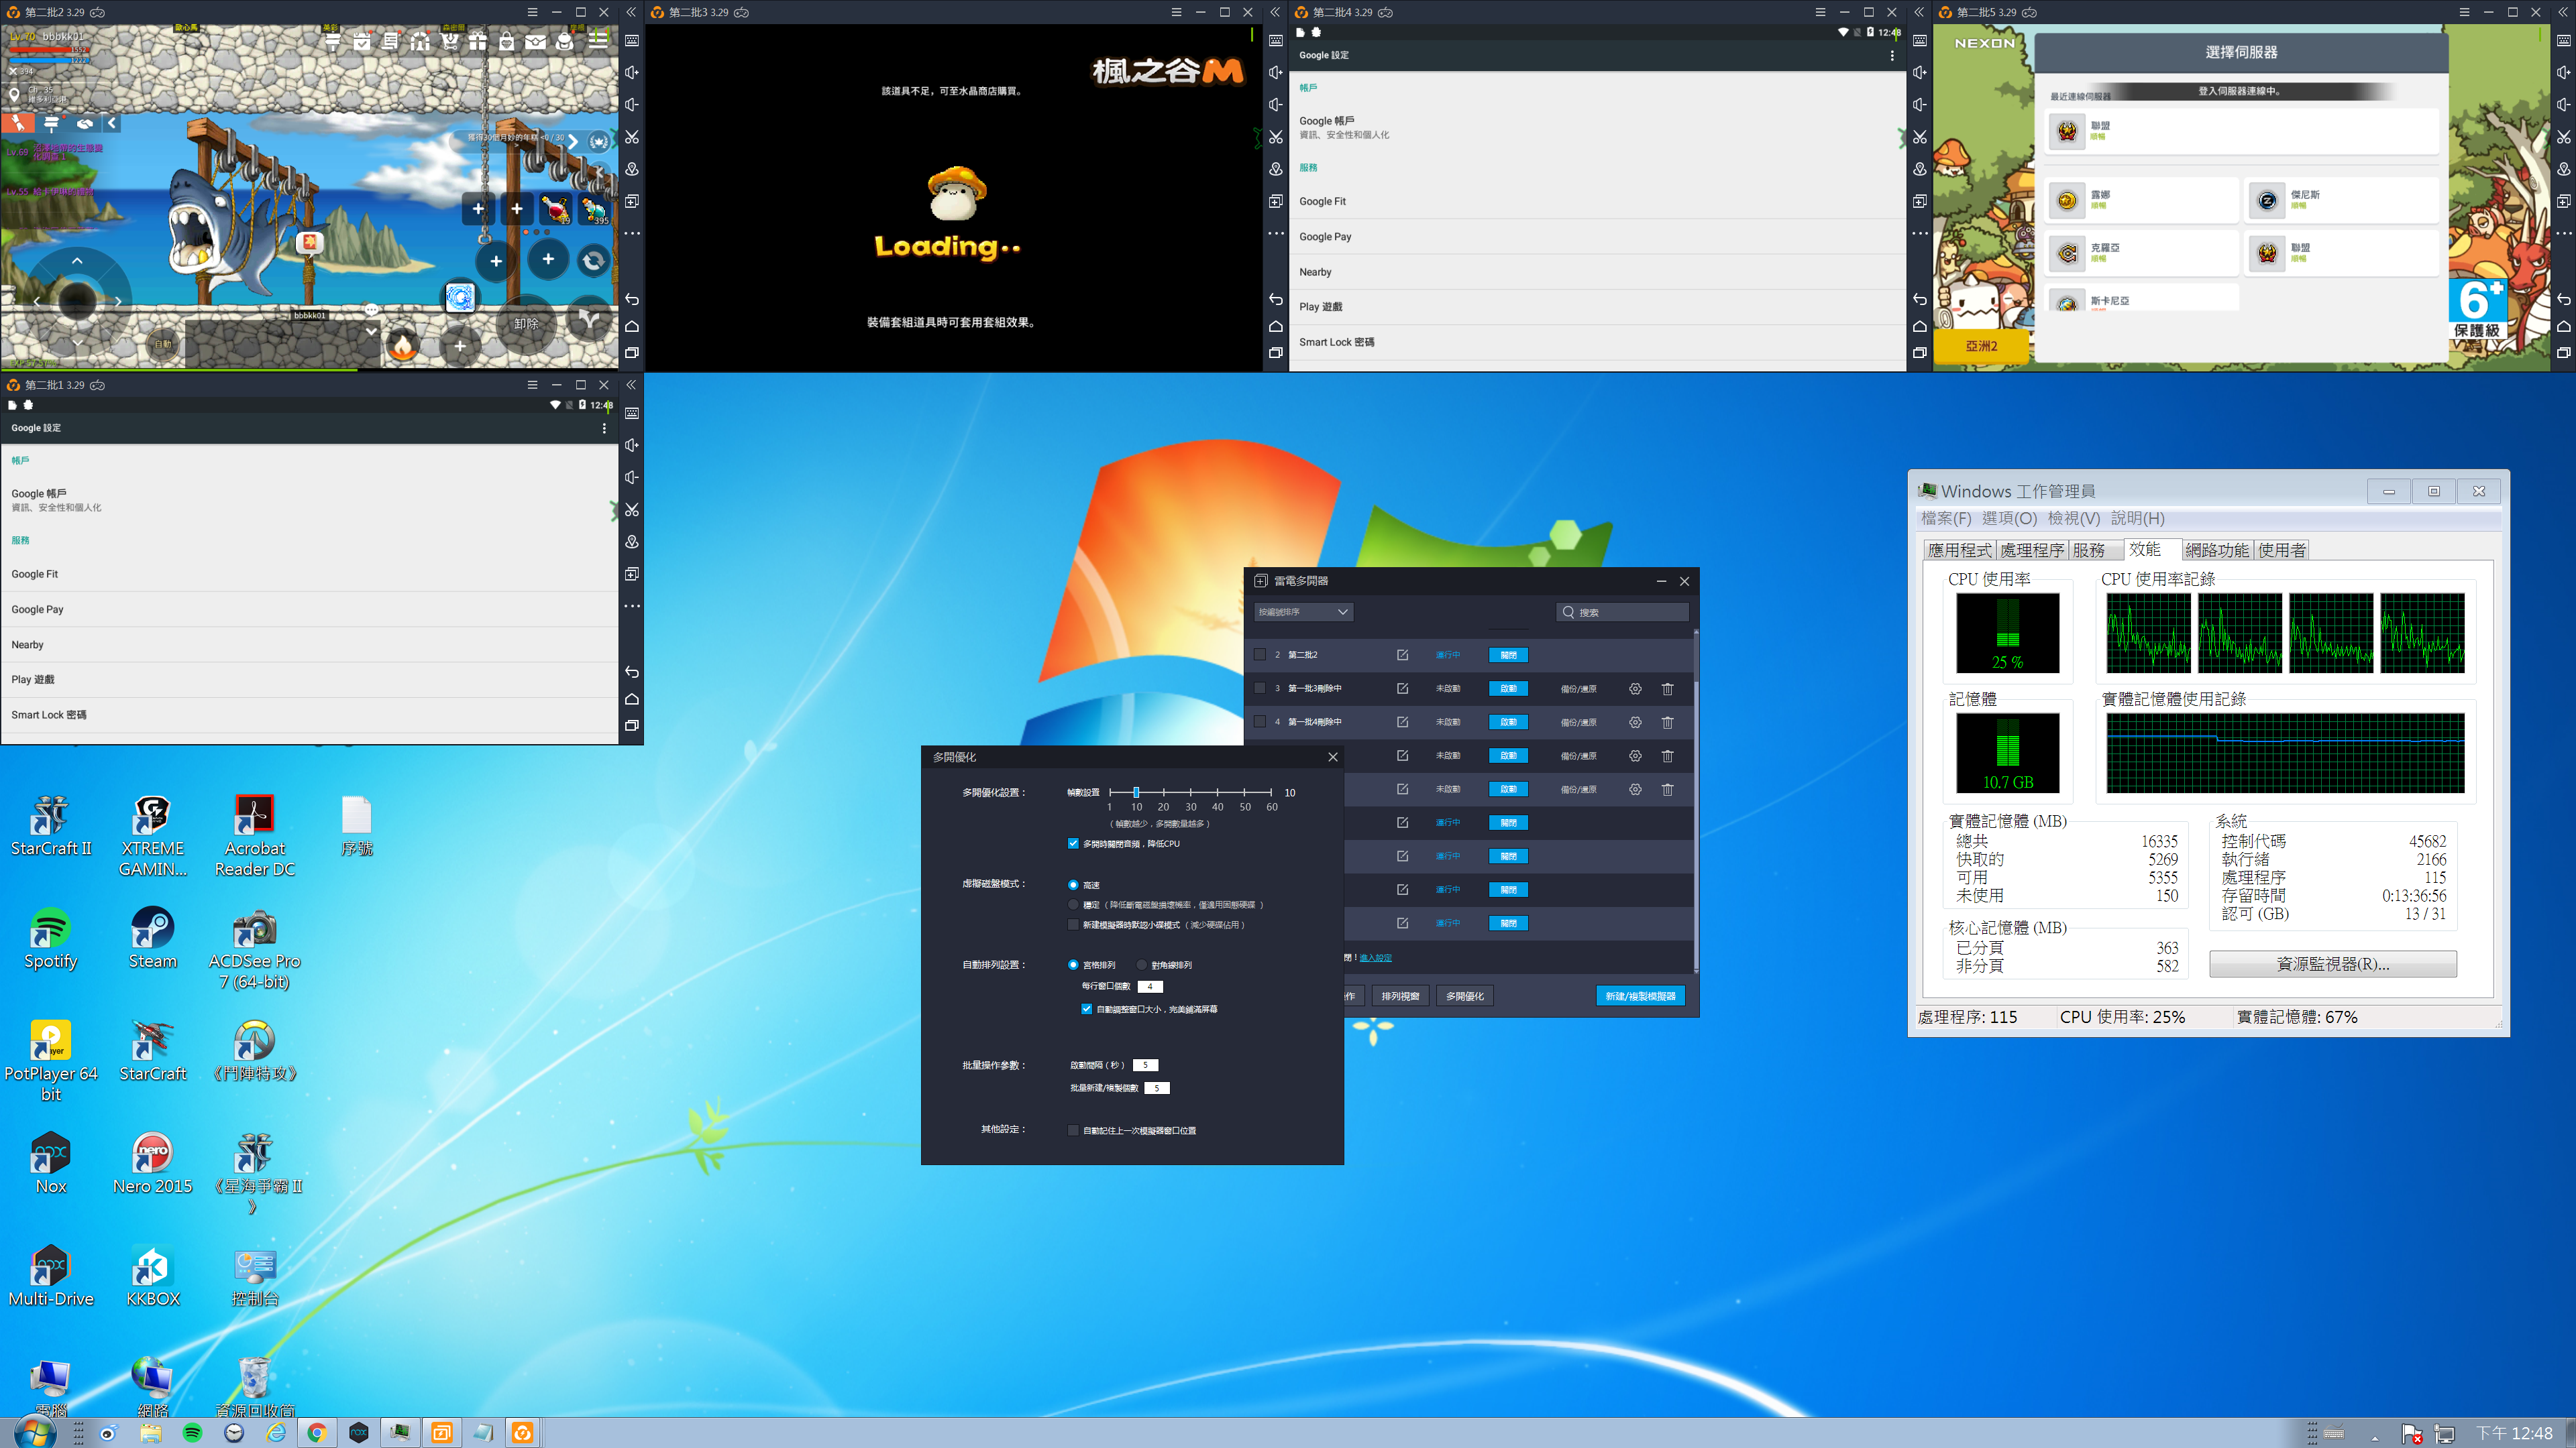Open Chrome from the taskbar
This screenshot has width=2576, height=1448.
[x=317, y=1433]
